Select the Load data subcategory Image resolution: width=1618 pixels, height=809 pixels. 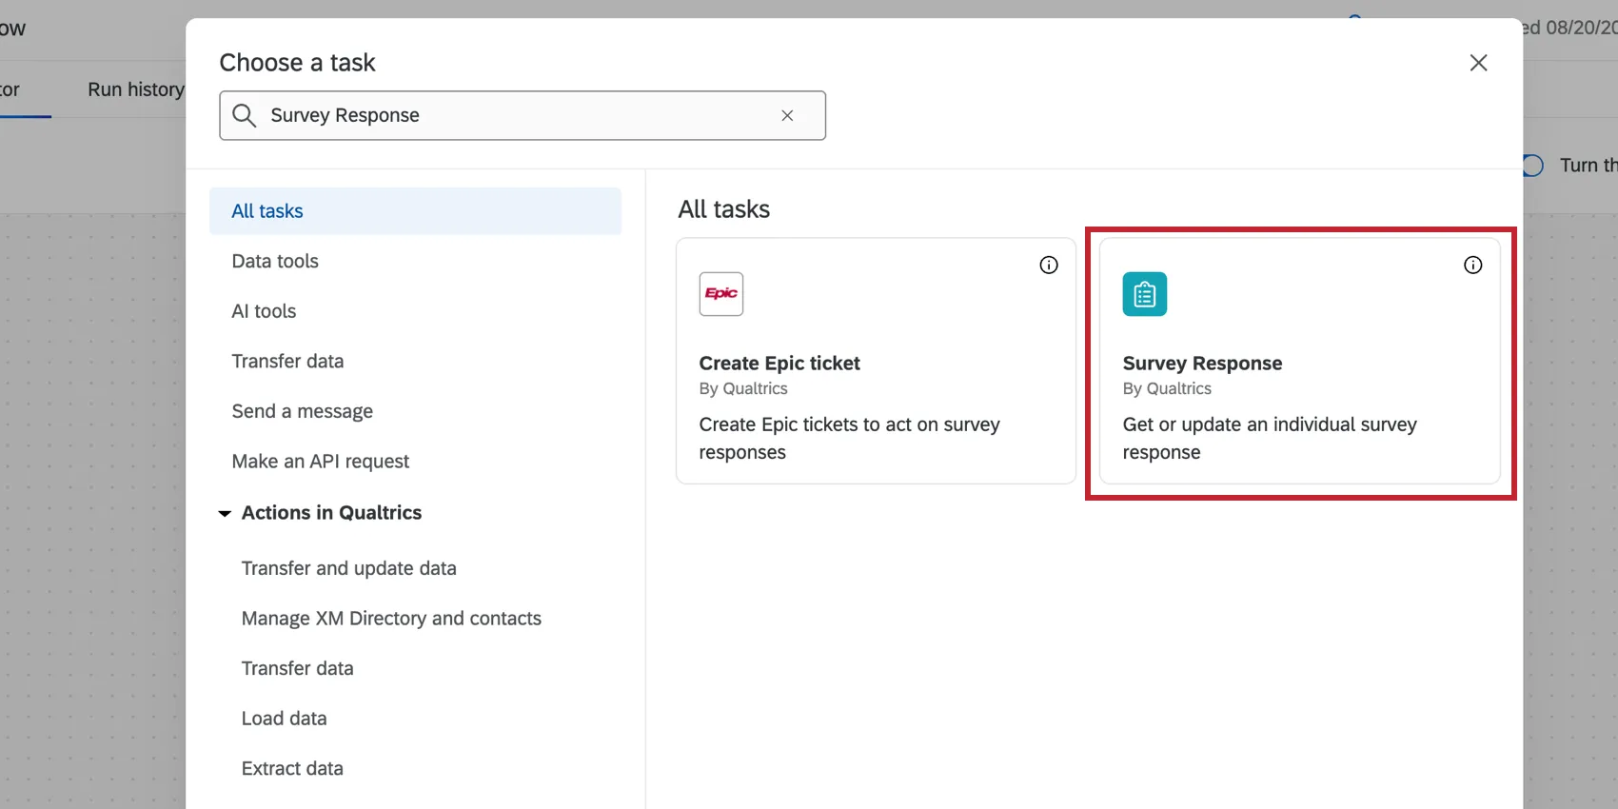[x=284, y=719]
